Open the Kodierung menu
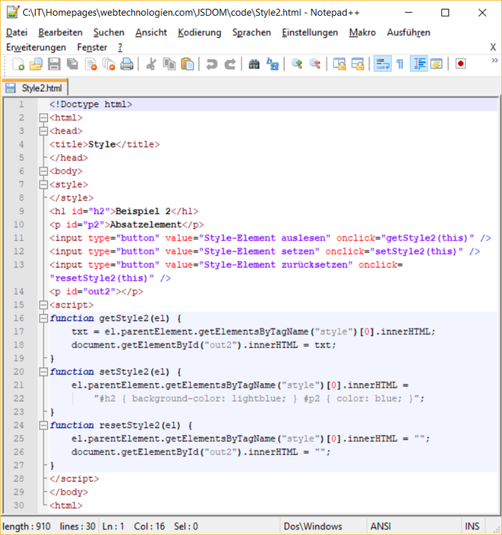The image size is (502, 535). (x=199, y=32)
